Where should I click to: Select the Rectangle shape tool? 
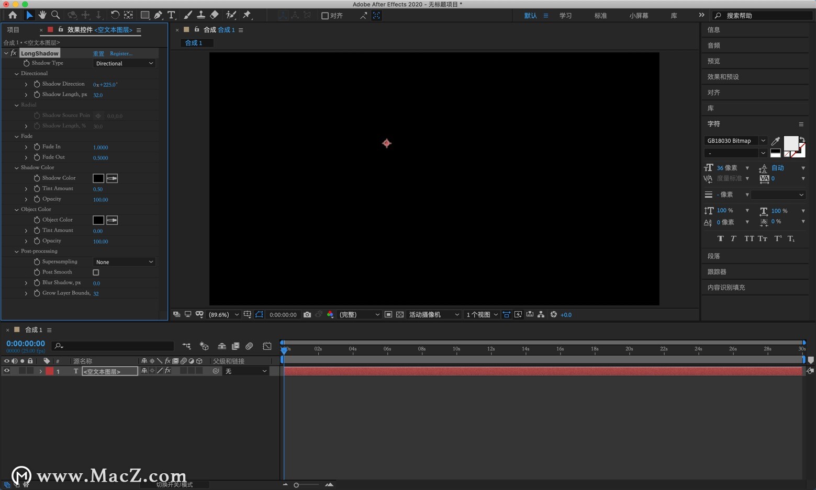145,15
